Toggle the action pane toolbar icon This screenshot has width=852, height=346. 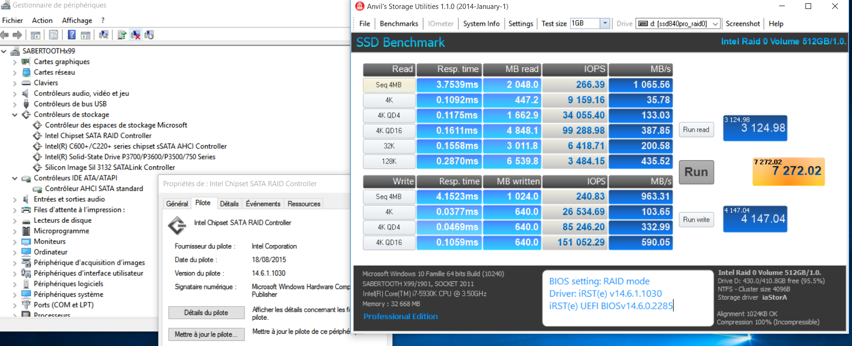[x=86, y=35]
